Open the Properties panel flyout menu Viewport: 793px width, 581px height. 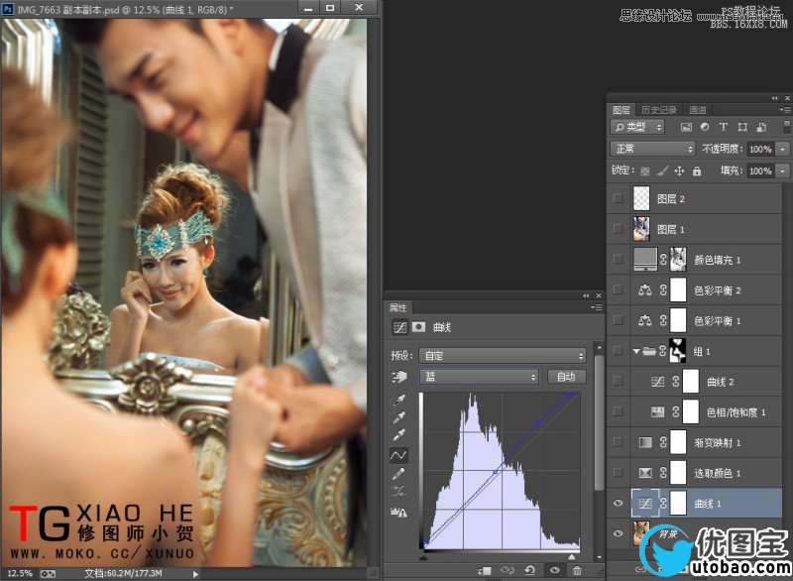point(597,307)
